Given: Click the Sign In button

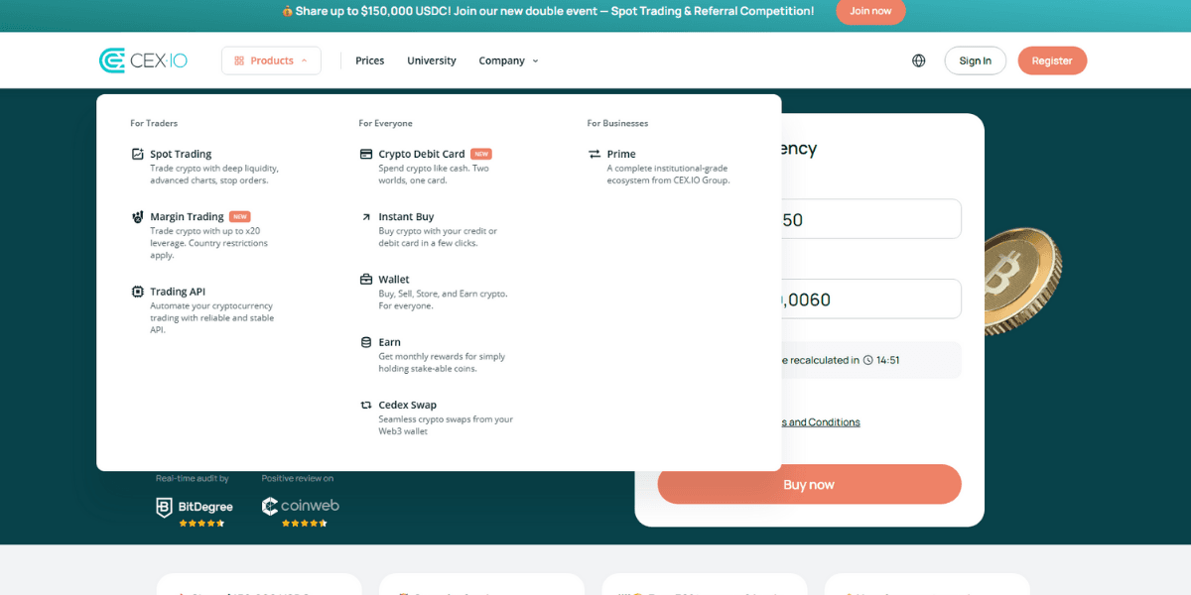Looking at the screenshot, I should point(975,60).
